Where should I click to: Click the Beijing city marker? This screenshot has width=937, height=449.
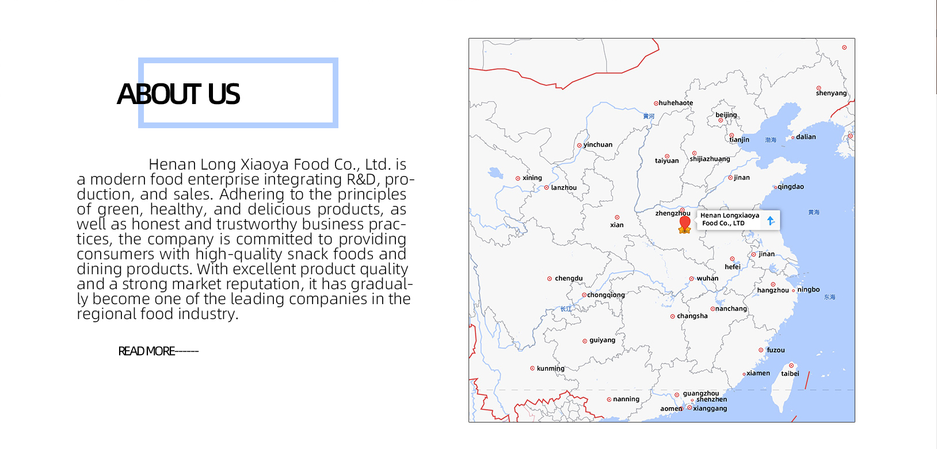tap(721, 120)
